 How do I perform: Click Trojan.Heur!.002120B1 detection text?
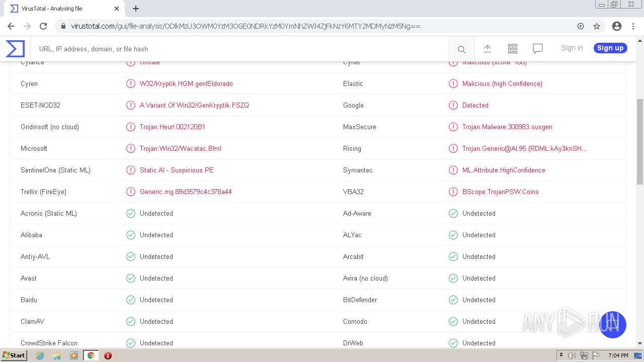pyautogui.click(x=173, y=127)
